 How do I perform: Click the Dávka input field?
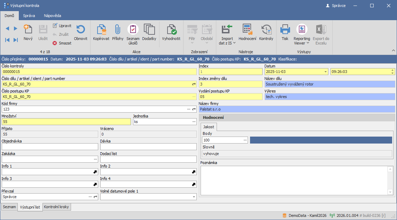point(148,147)
